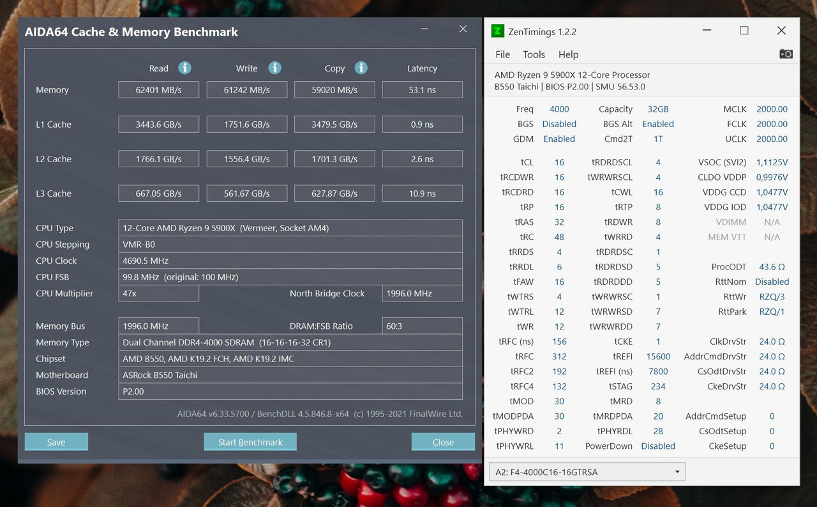Screen dimensions: 817x507
Task: Click the CPU Clock value 4690.5 MHz
Action: click(290, 261)
